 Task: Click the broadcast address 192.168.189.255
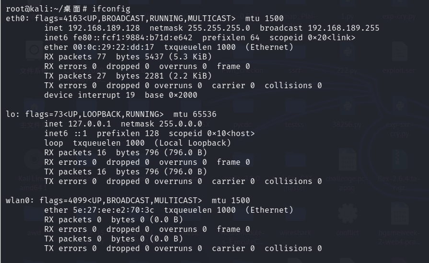[x=343, y=28]
